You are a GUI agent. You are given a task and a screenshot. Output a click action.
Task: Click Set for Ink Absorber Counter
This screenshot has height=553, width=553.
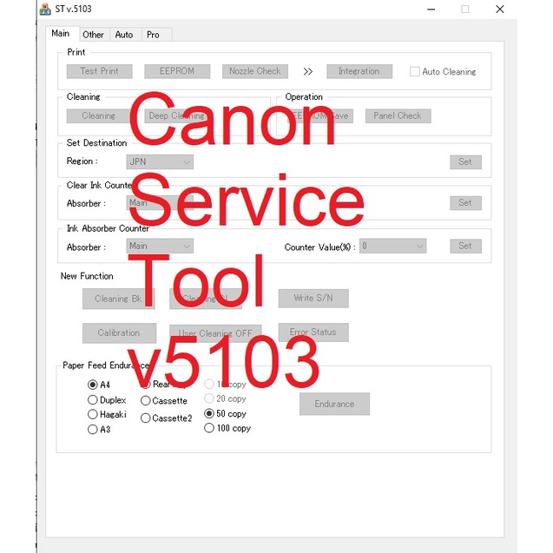(x=465, y=247)
